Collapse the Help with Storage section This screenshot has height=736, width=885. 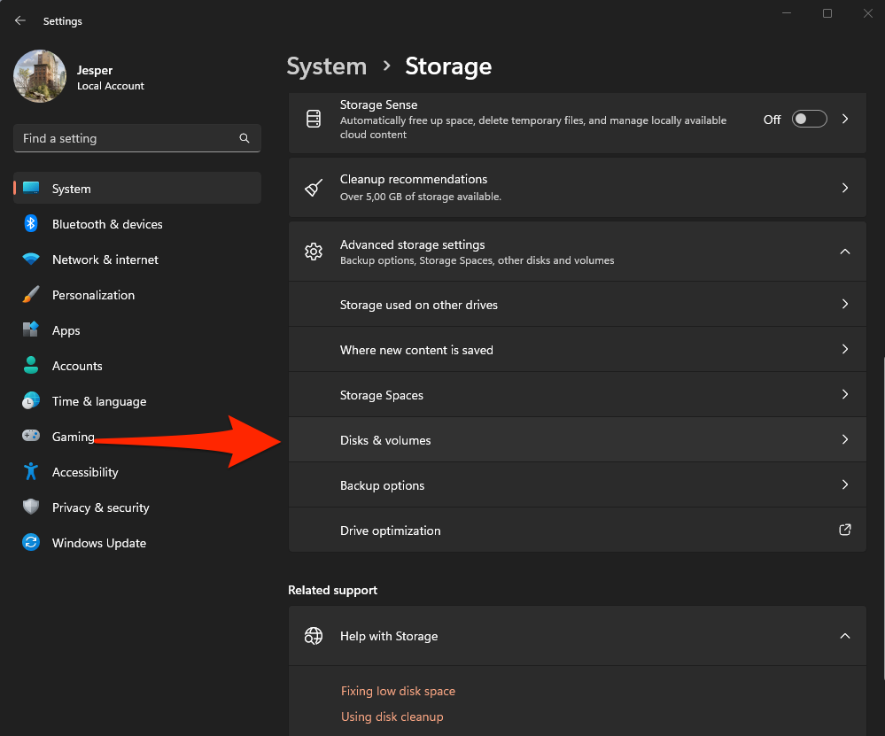[x=845, y=636]
